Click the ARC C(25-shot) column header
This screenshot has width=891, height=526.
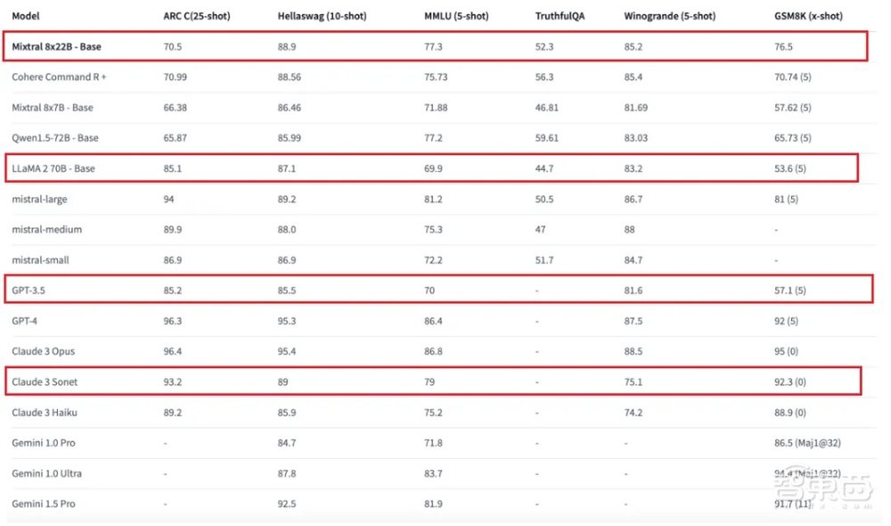pyautogui.click(x=199, y=16)
